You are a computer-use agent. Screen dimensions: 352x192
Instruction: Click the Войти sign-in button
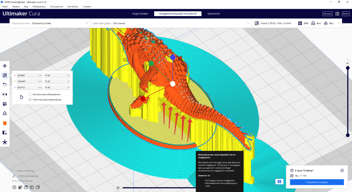pyautogui.click(x=346, y=14)
